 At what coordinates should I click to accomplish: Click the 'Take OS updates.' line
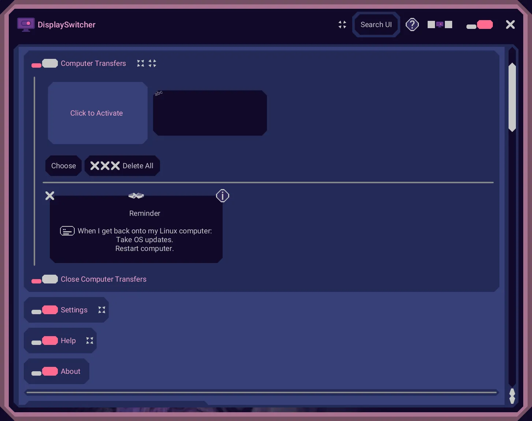click(x=145, y=240)
